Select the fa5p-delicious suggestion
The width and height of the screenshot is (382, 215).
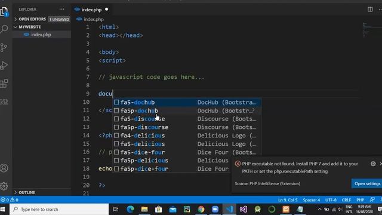pos(172,161)
